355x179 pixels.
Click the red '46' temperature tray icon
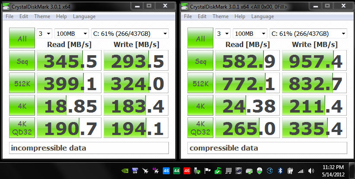click(187, 171)
